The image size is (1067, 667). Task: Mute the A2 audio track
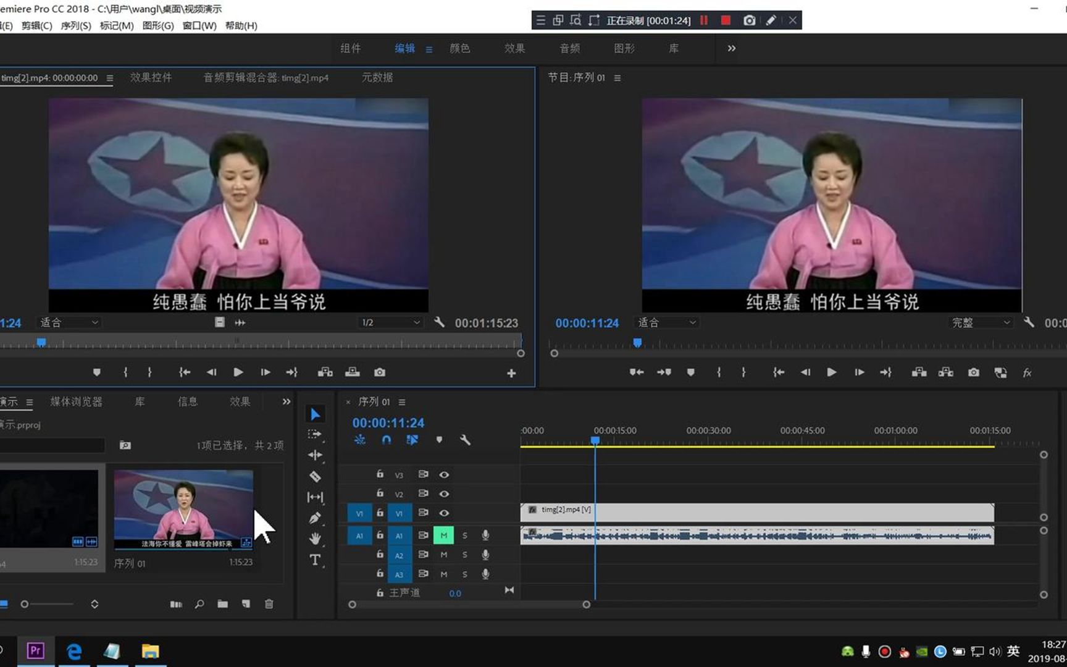tap(443, 555)
